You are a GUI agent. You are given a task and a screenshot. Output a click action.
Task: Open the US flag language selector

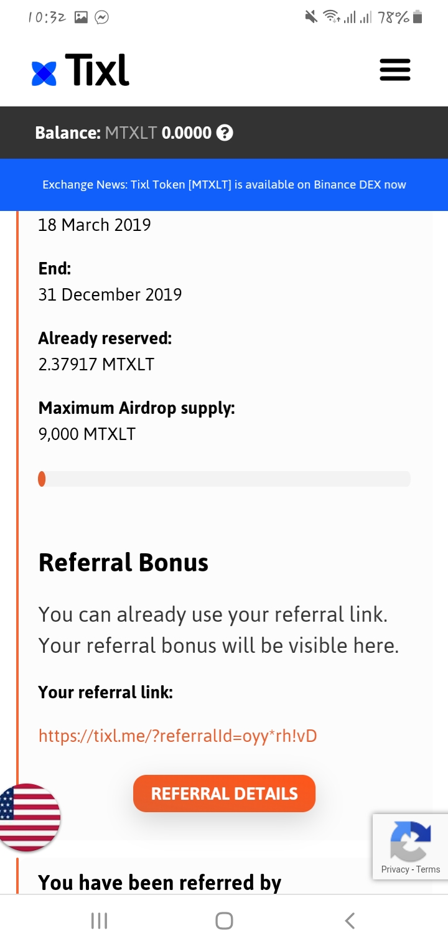(x=29, y=817)
